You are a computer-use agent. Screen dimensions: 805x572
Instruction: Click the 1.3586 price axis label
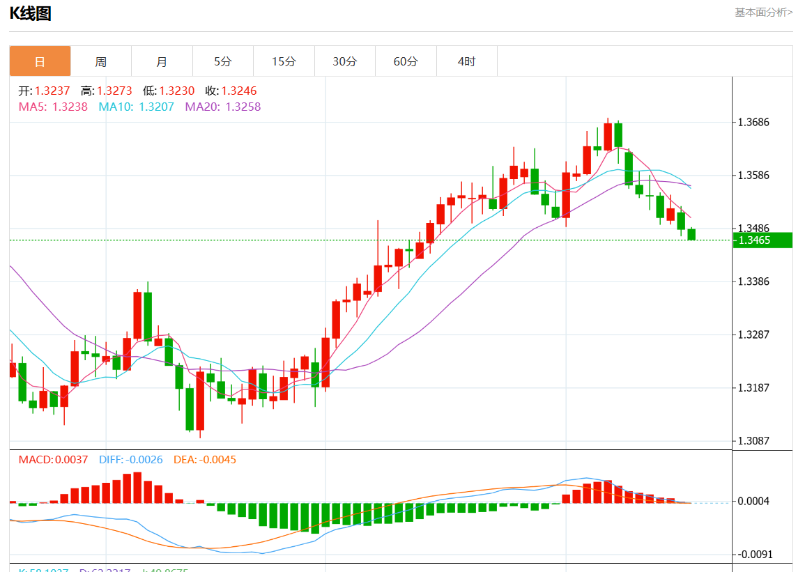pyautogui.click(x=753, y=176)
